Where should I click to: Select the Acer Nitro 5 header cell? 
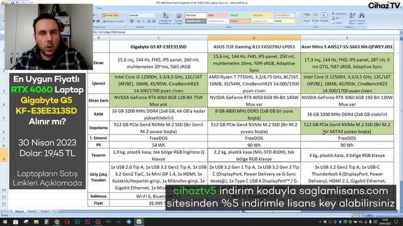(347, 46)
